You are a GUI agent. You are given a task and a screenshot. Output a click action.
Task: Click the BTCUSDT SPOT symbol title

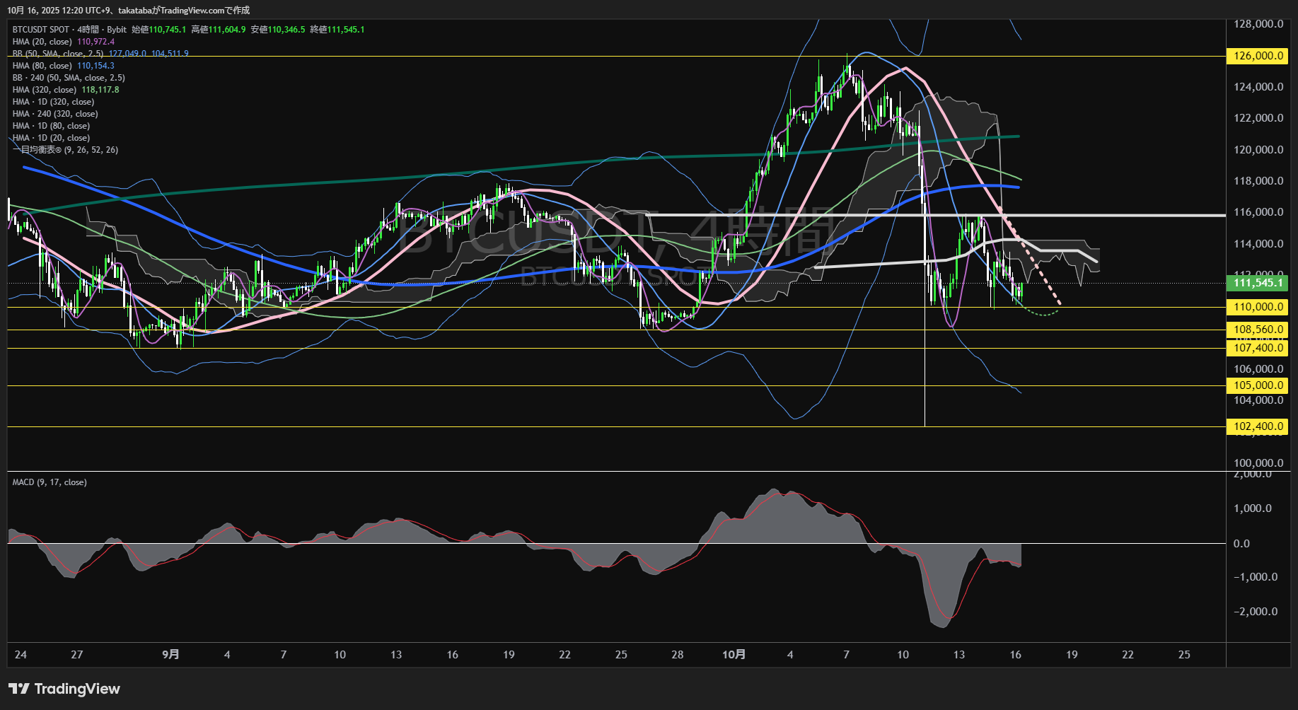point(41,30)
